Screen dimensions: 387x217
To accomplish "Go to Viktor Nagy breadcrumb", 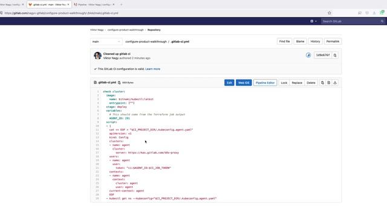I will click(97, 30).
